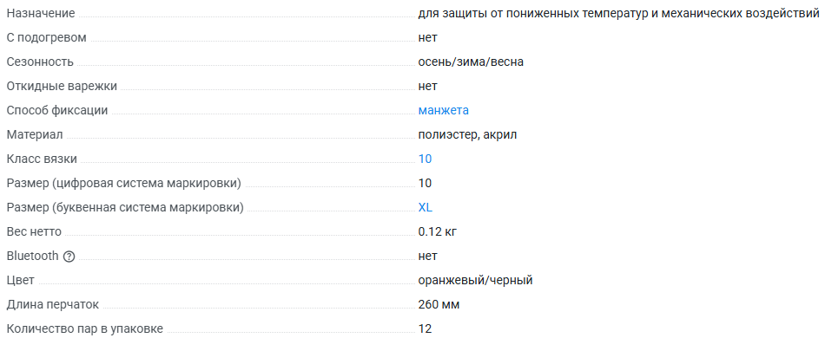
Task: Click 'нет' value for 'С подогревом'
Action: click(427, 38)
